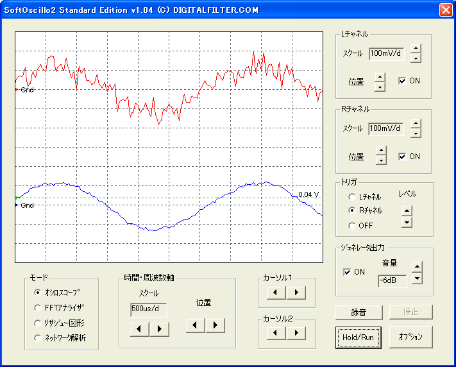Click the 500us/d time scale field
456x367 pixels.
[x=149, y=309]
